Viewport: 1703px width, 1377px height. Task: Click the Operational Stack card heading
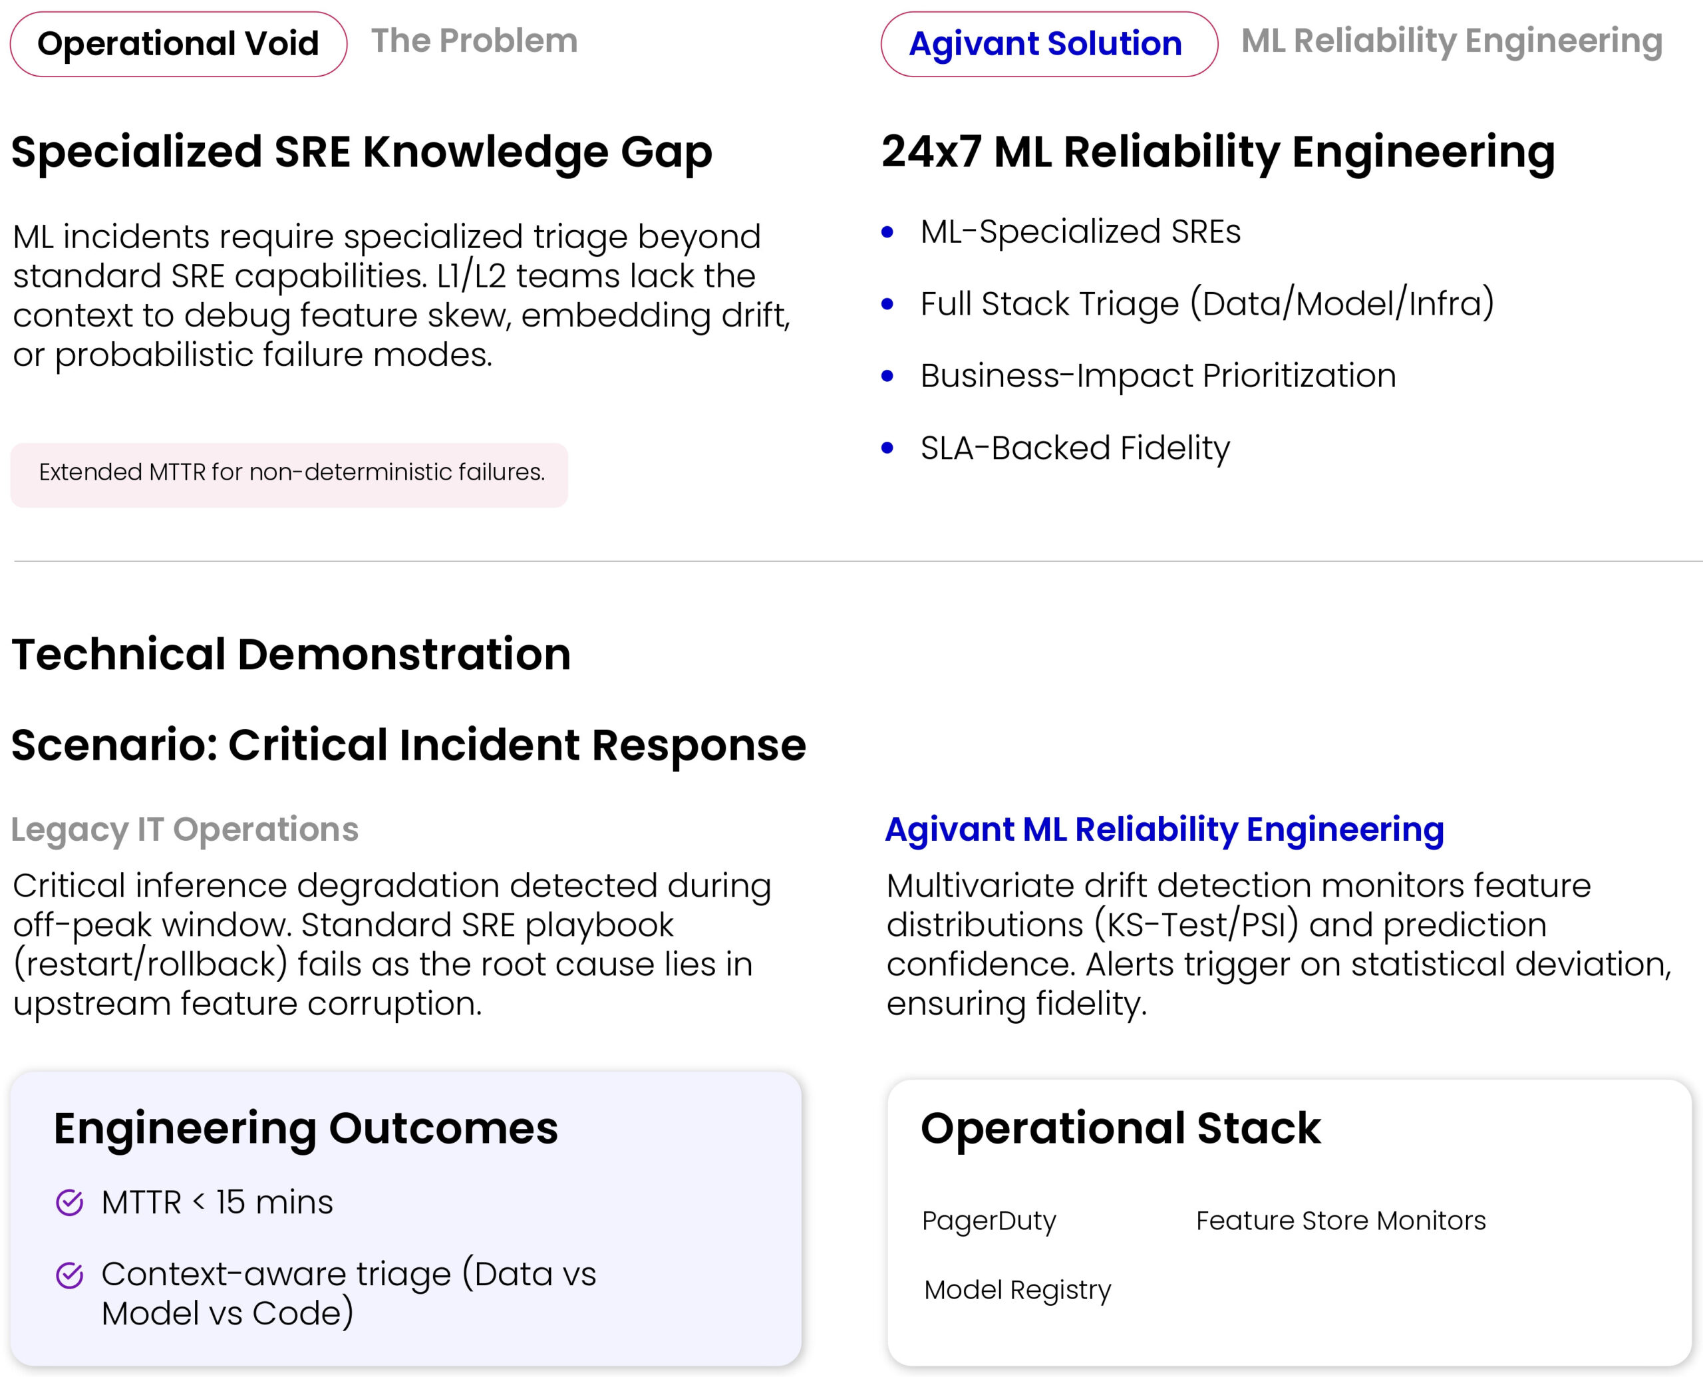coord(1120,1128)
